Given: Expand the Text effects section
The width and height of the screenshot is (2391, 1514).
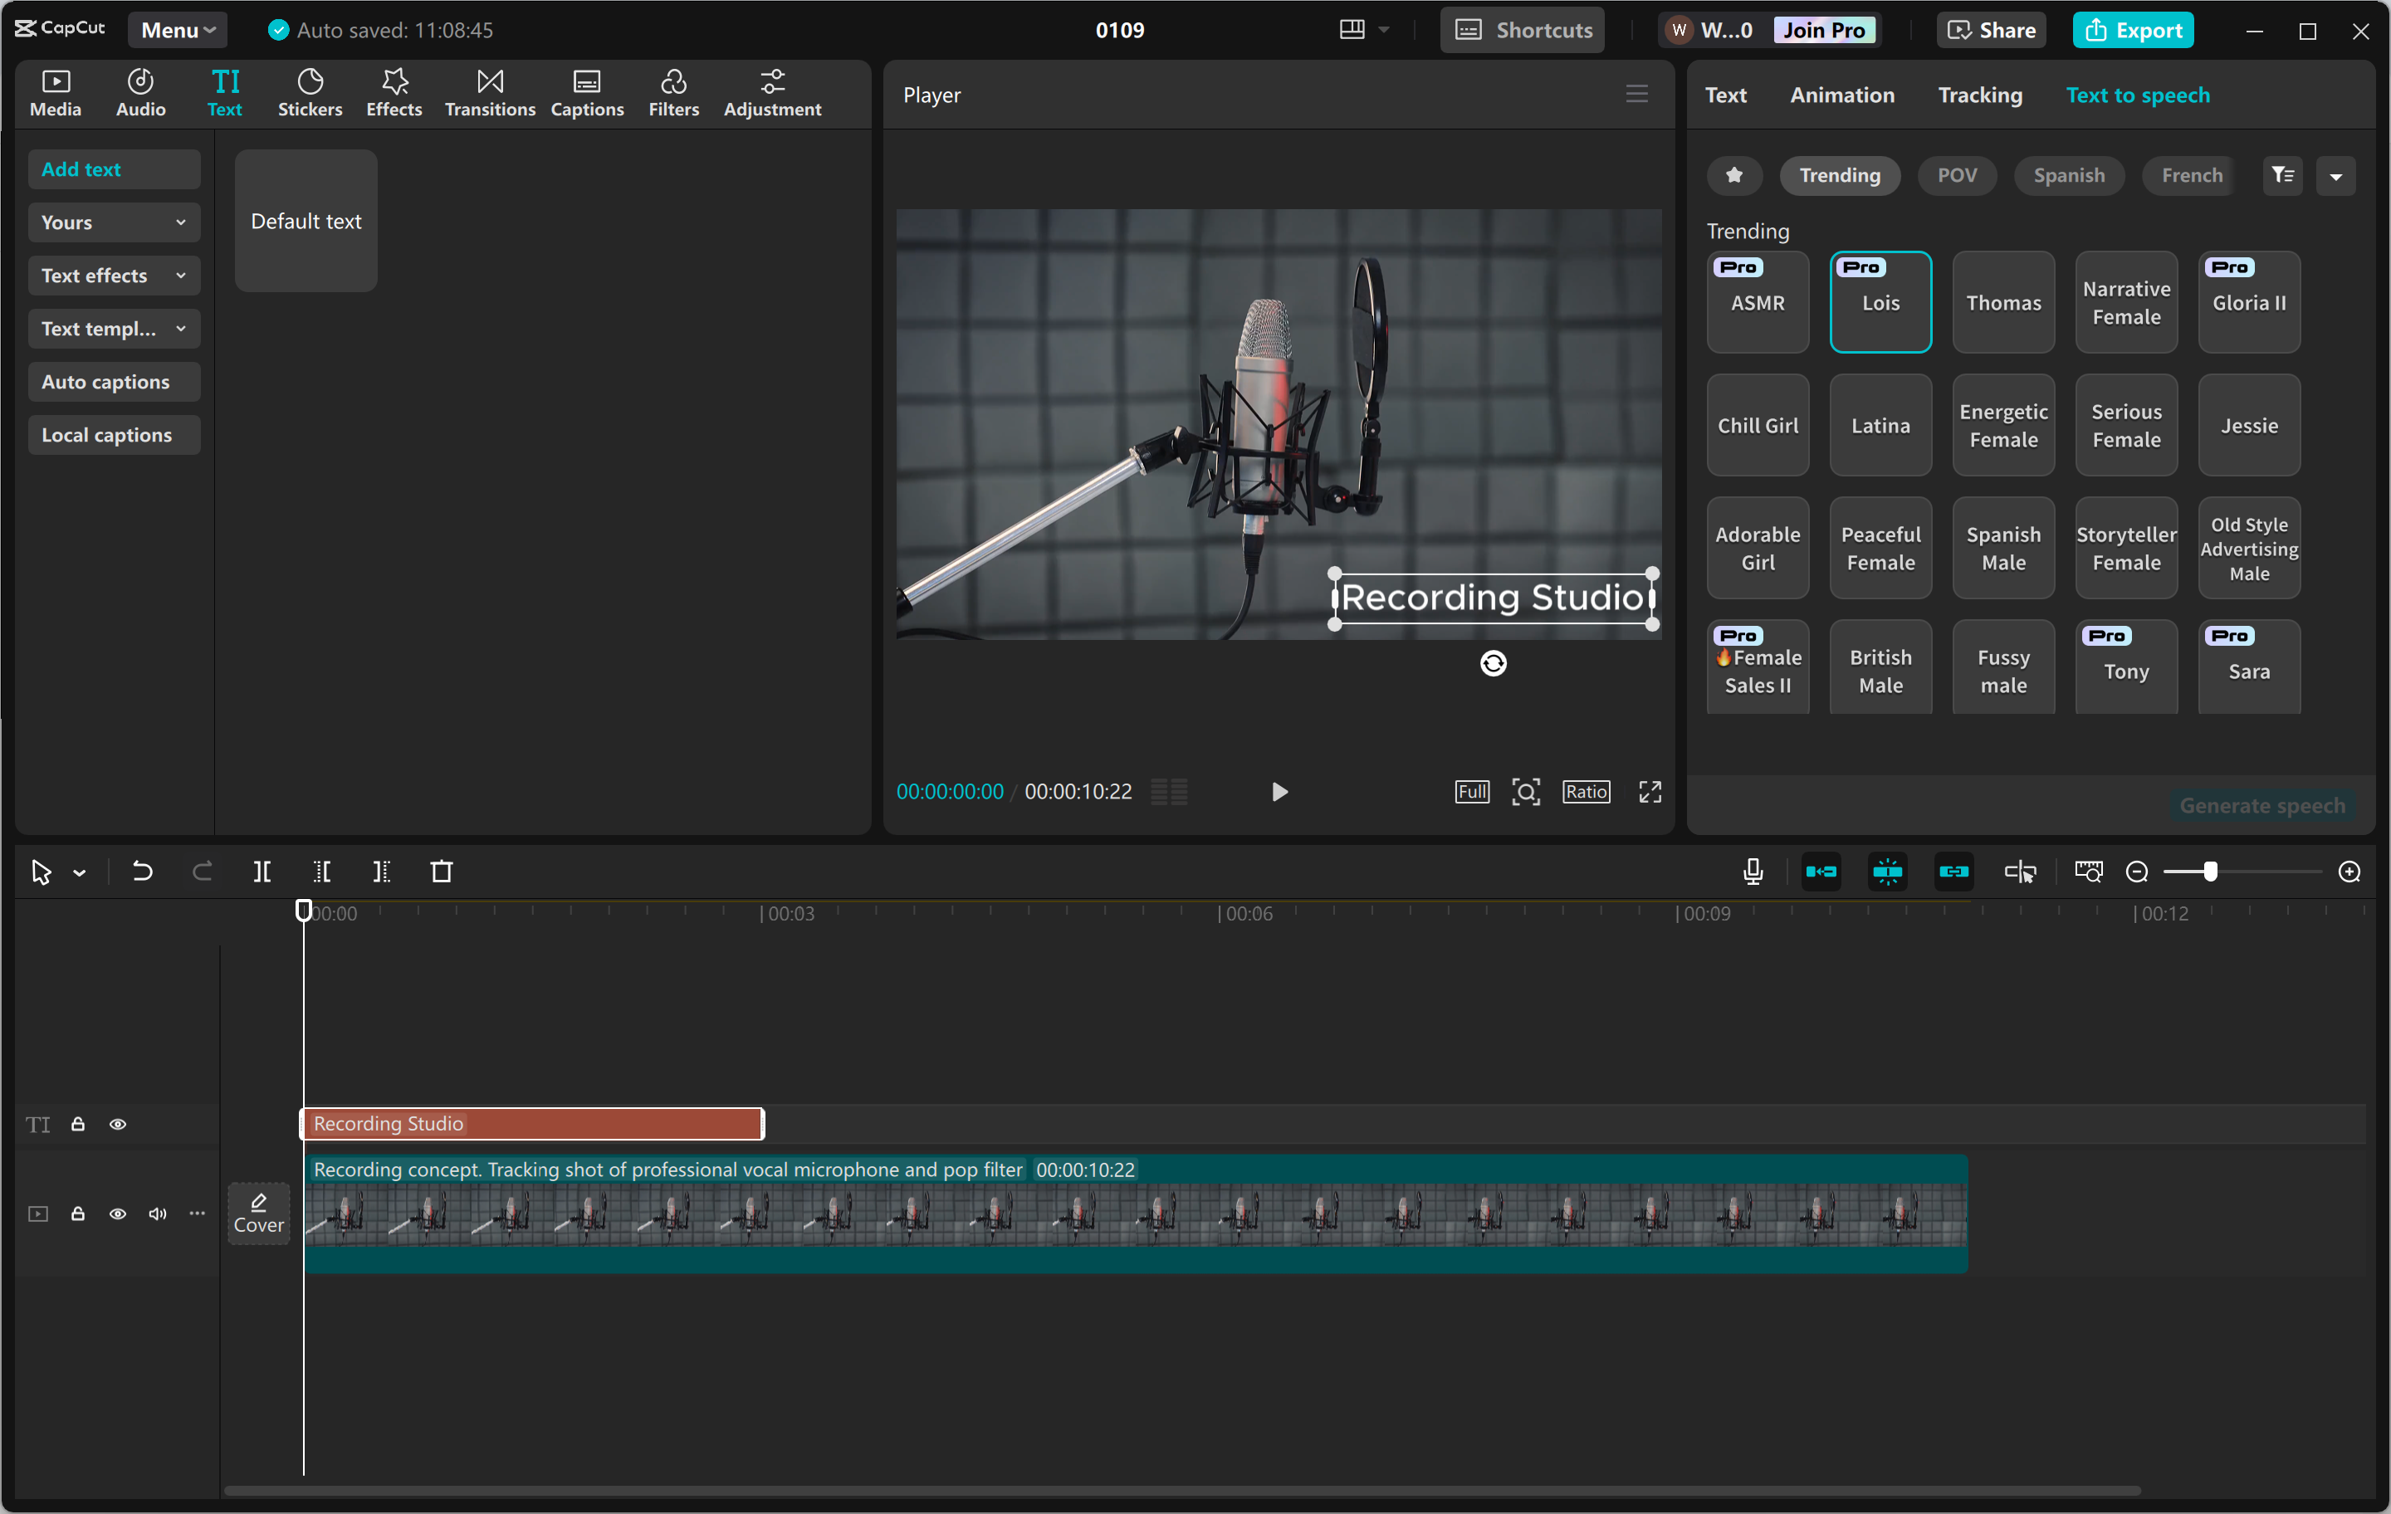Looking at the screenshot, I should [113, 276].
